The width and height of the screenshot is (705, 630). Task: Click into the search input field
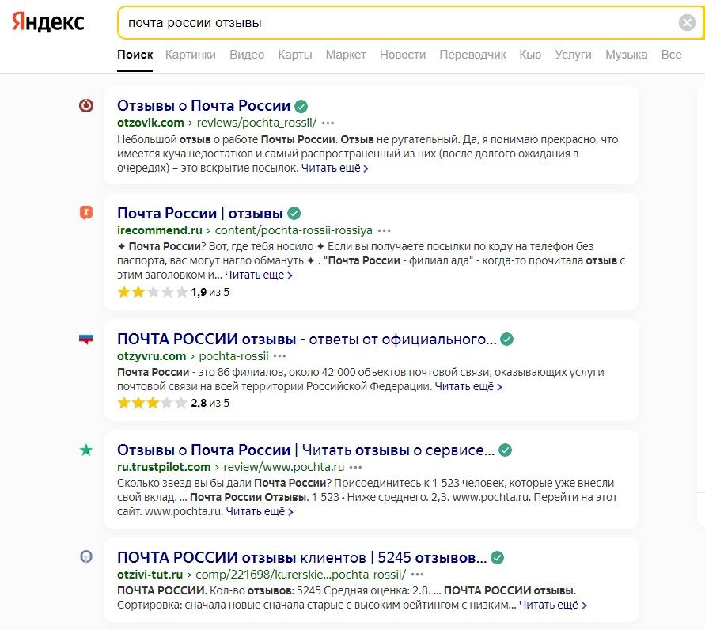[x=396, y=23]
